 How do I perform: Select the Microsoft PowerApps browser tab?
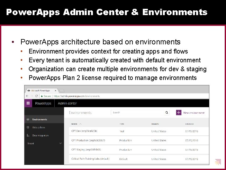(41, 91)
